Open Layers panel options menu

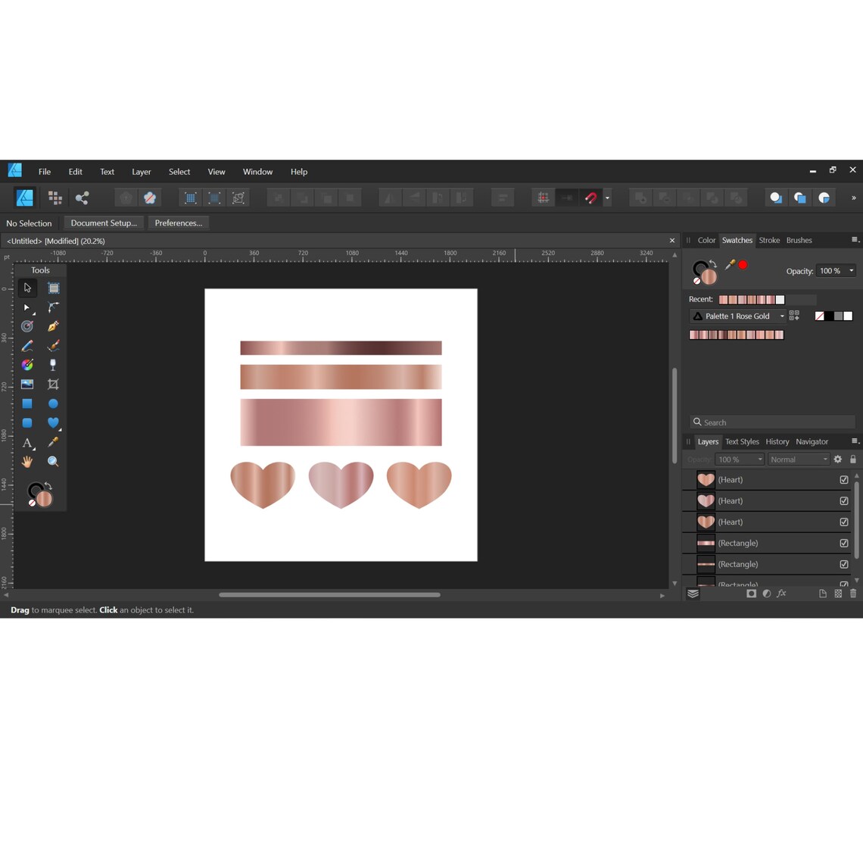855,441
